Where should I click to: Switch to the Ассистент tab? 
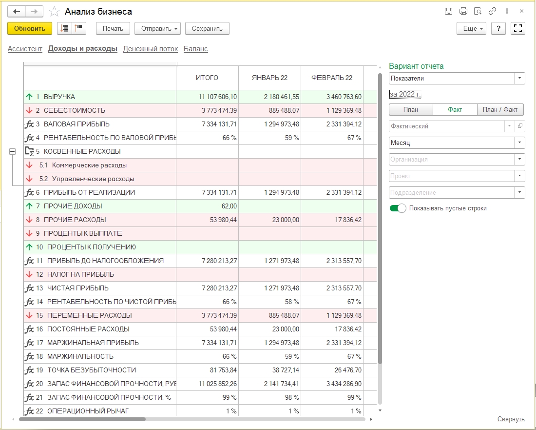[x=25, y=49]
